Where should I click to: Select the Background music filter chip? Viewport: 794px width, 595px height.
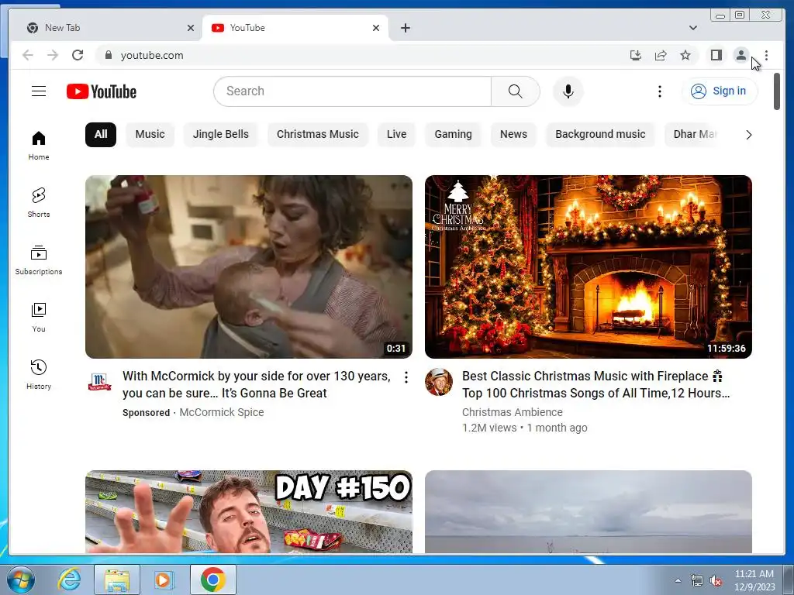(600, 135)
